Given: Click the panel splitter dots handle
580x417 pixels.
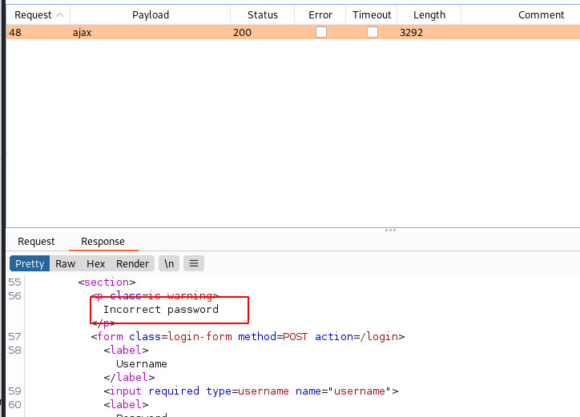Looking at the screenshot, I should 390,231.
